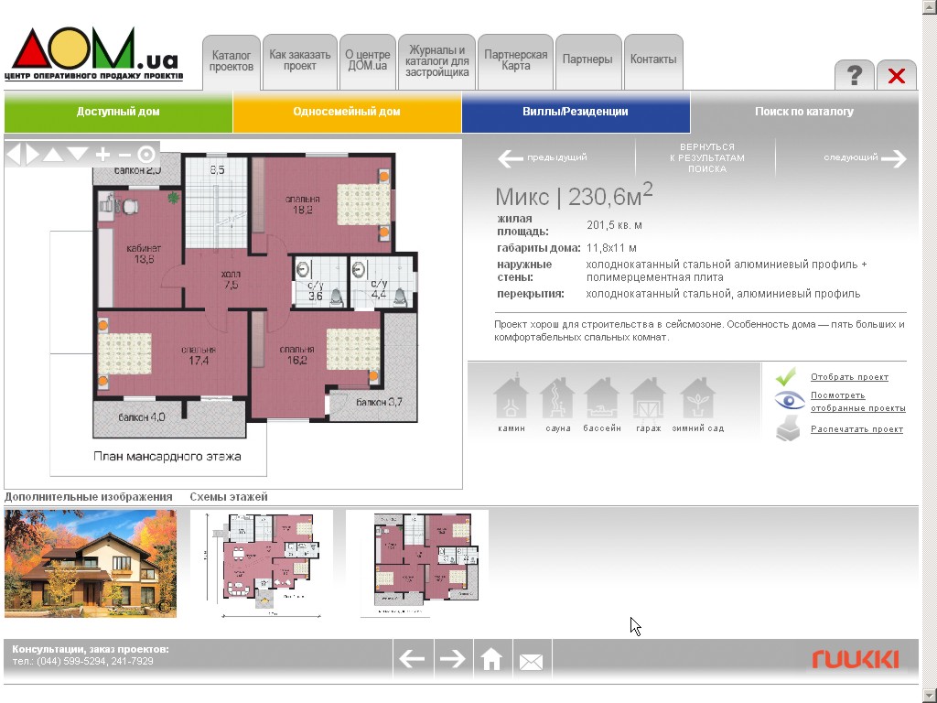Screen dimensions: 937x703
Task: Go to the previous project arrow
Action: [510, 157]
